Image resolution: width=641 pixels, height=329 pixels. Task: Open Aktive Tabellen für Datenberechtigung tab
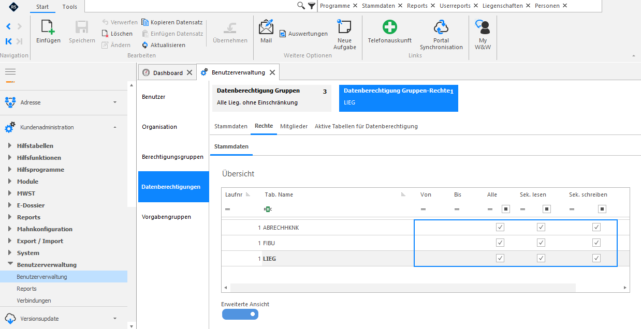[366, 126]
